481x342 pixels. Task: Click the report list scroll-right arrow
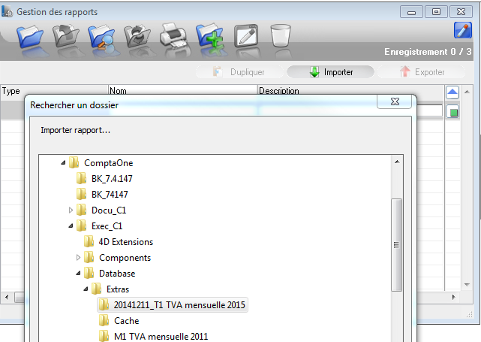pyautogui.click(x=454, y=297)
